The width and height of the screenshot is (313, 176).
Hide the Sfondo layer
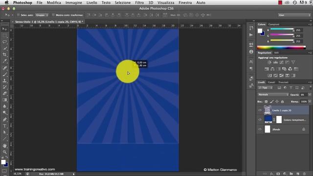pos(260,129)
